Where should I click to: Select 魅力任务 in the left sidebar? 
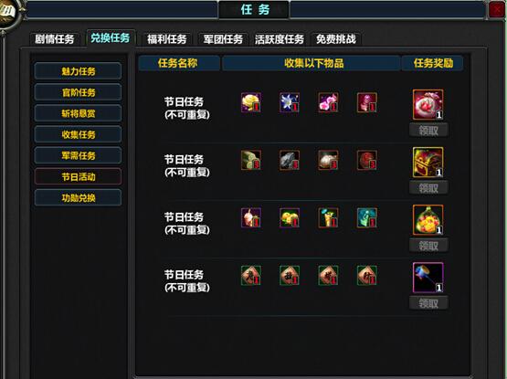pyautogui.click(x=78, y=71)
